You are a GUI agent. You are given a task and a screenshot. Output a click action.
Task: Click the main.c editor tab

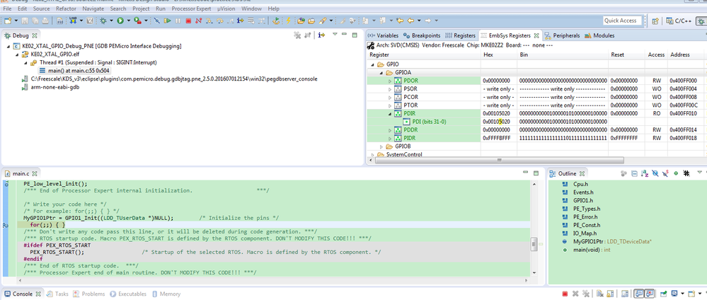(21, 173)
